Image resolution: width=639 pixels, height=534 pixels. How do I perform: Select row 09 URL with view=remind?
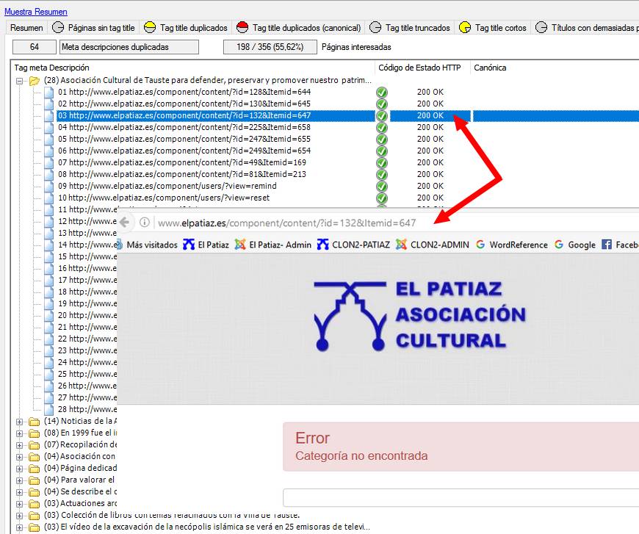click(167, 187)
